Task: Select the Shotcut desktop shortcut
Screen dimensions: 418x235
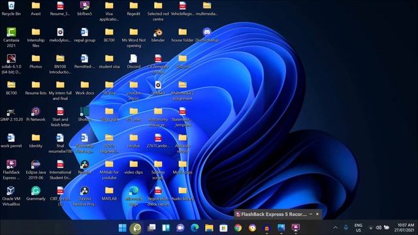Action: coord(85,114)
